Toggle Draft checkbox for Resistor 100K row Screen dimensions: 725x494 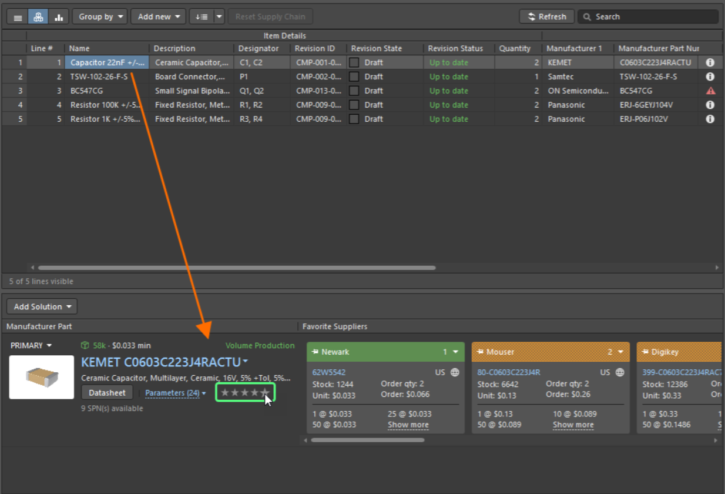pyautogui.click(x=354, y=105)
